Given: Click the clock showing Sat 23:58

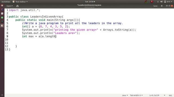Looking at the screenshot, I should coord(90,2).
